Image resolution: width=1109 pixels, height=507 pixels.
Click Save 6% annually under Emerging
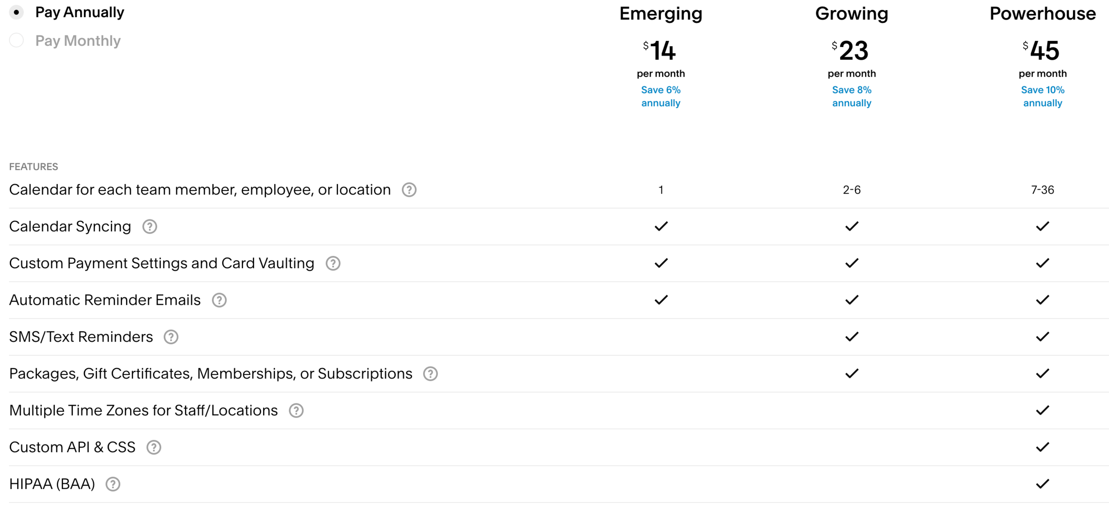click(x=661, y=96)
